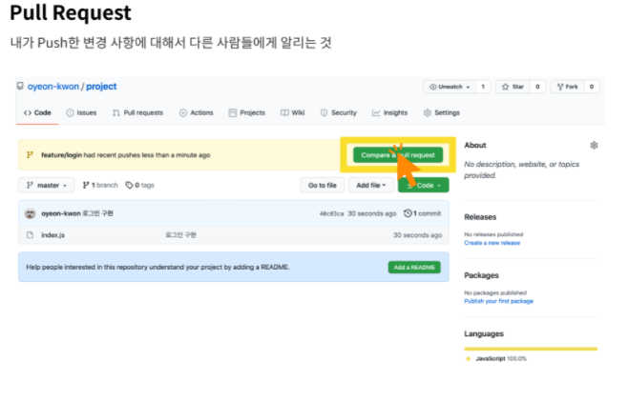This screenshot has width=628, height=401.
Task: Click the file icon next to index.js
Action: pos(30,235)
